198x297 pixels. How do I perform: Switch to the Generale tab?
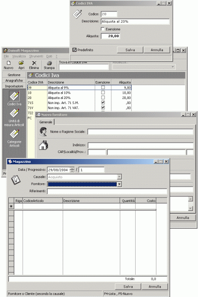point(46,122)
